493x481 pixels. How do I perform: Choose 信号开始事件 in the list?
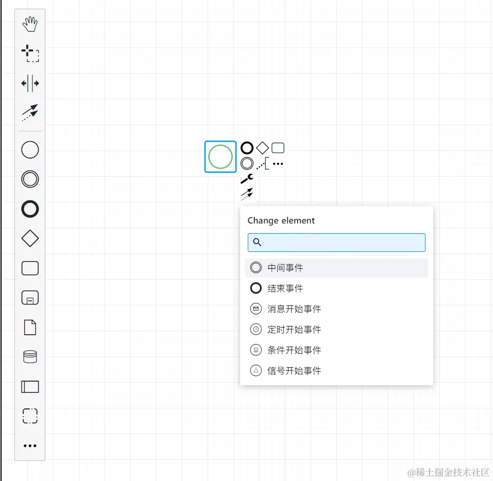click(336, 371)
